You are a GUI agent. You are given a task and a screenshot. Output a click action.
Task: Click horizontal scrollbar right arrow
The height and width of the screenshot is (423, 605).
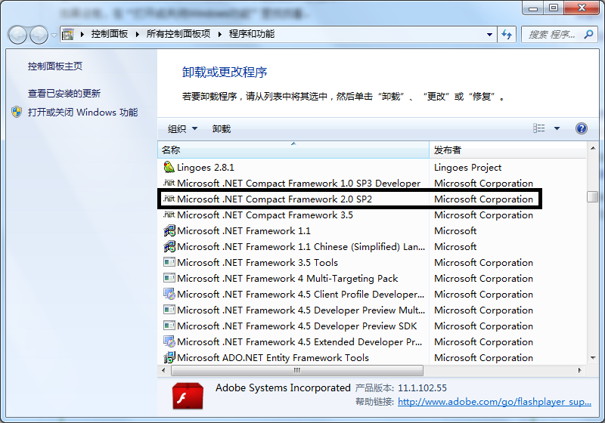pos(579,371)
